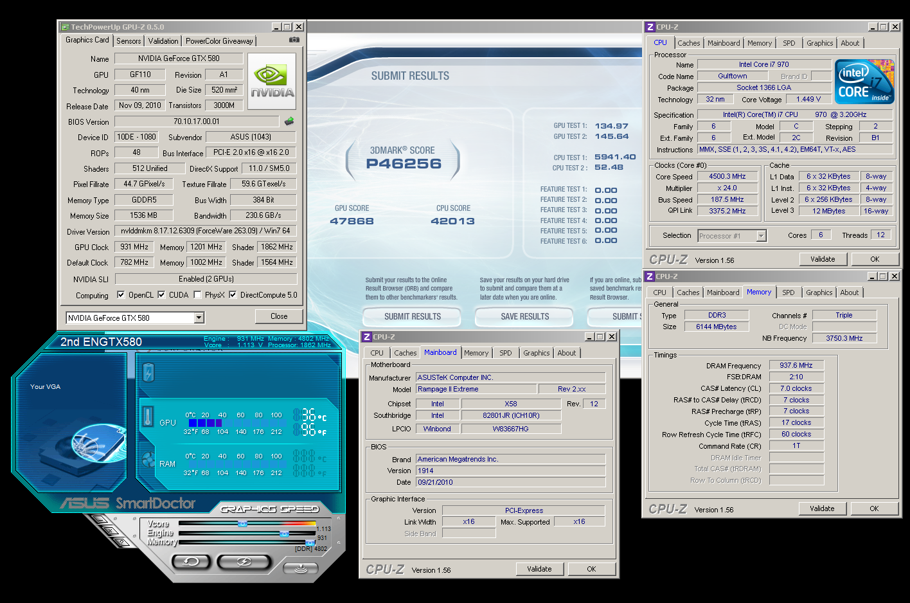Click Validate in the top CPU-Z window
Screen dimensions: 910x603
tap(823, 259)
